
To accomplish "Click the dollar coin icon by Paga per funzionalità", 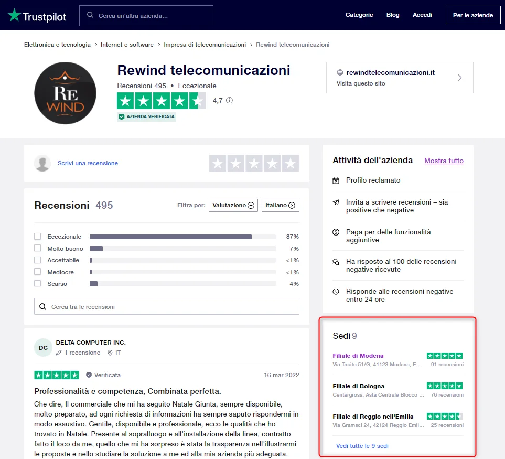I will pyautogui.click(x=336, y=232).
